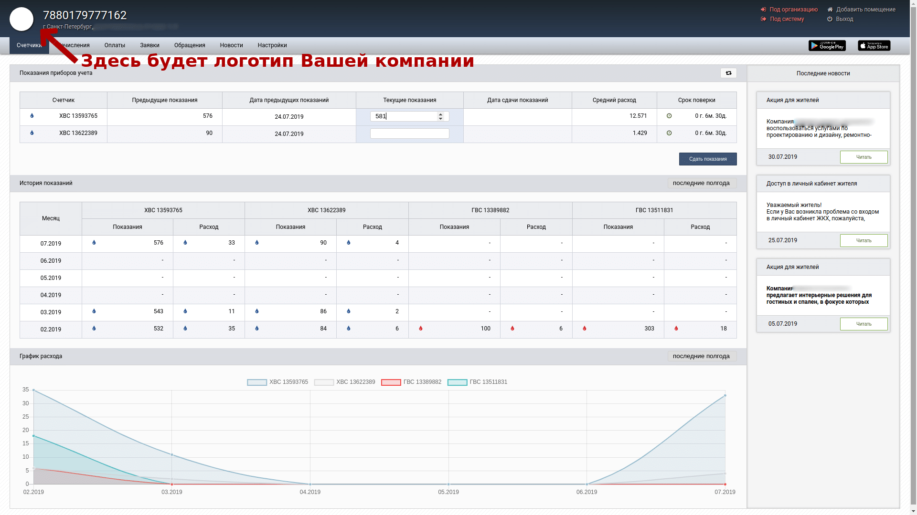Click Сдать показания button
917x515 pixels.
tap(708, 158)
